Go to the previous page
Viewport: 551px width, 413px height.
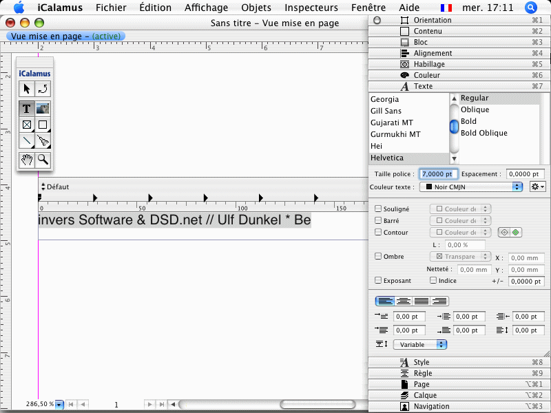83,404
